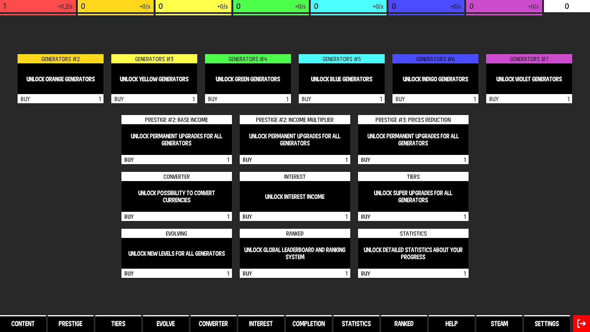Open the Converter tab
The width and height of the screenshot is (590, 332).
point(213,324)
